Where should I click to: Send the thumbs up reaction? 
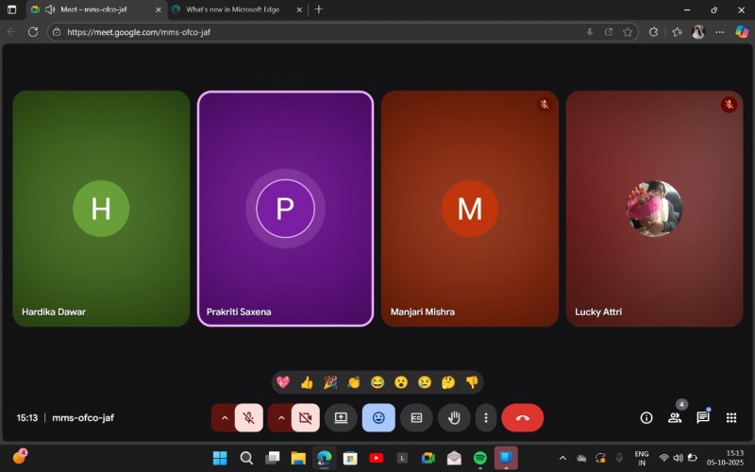point(307,382)
